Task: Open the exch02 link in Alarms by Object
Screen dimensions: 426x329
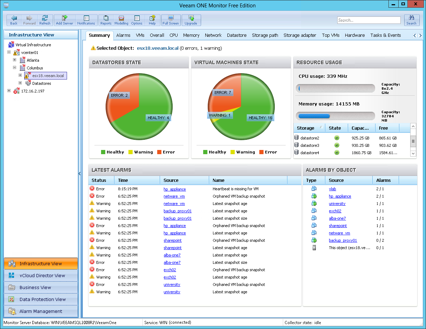Action: point(335,211)
